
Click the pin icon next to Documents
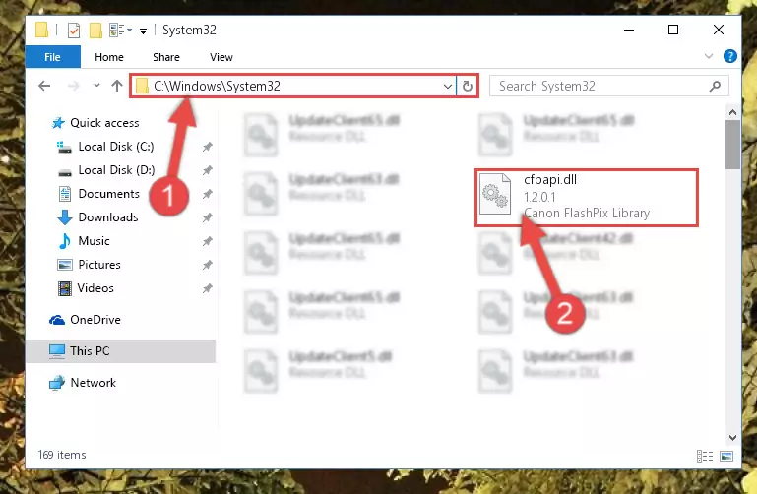coord(207,194)
